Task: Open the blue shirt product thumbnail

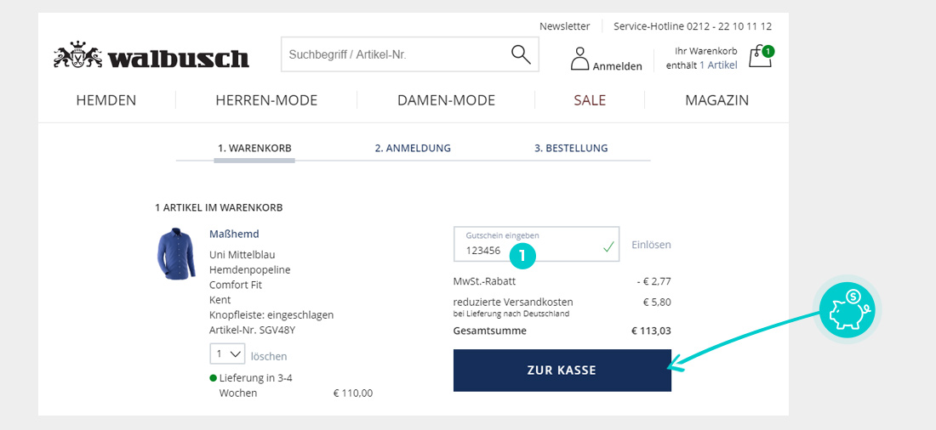Action: point(176,253)
